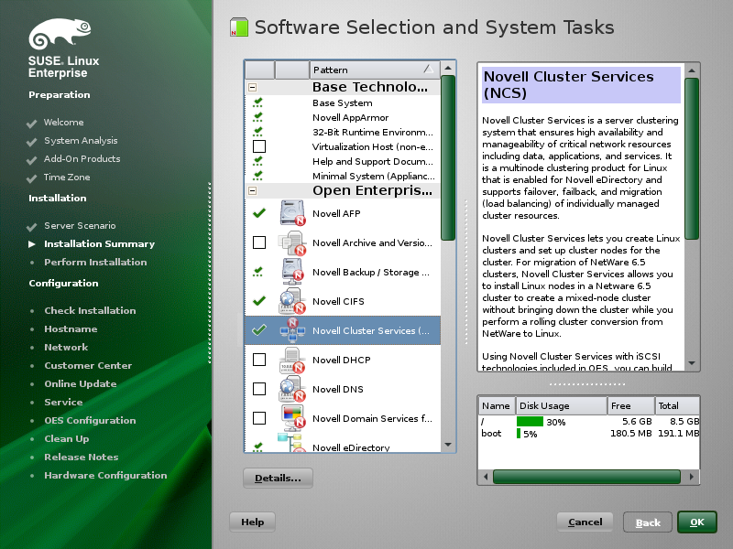The width and height of the screenshot is (733, 549).
Task: Go Back to previous step
Action: coord(648,522)
